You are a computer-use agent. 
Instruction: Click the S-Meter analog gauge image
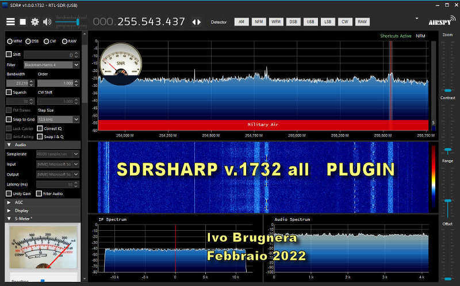click(43, 247)
